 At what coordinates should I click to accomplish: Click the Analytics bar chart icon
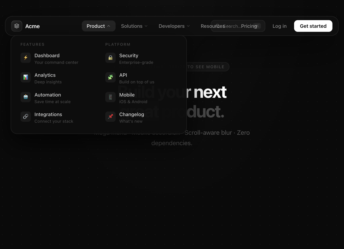(26, 77)
